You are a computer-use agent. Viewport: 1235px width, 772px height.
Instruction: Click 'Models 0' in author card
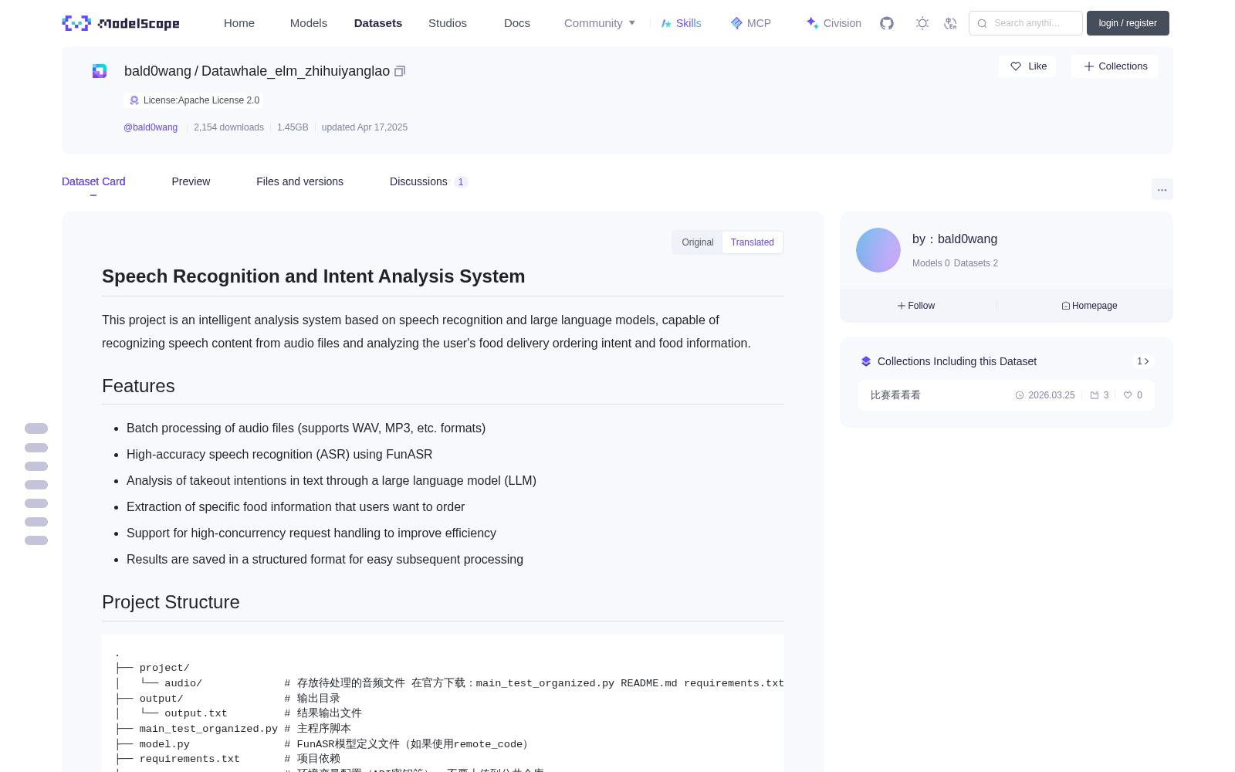[931, 263]
